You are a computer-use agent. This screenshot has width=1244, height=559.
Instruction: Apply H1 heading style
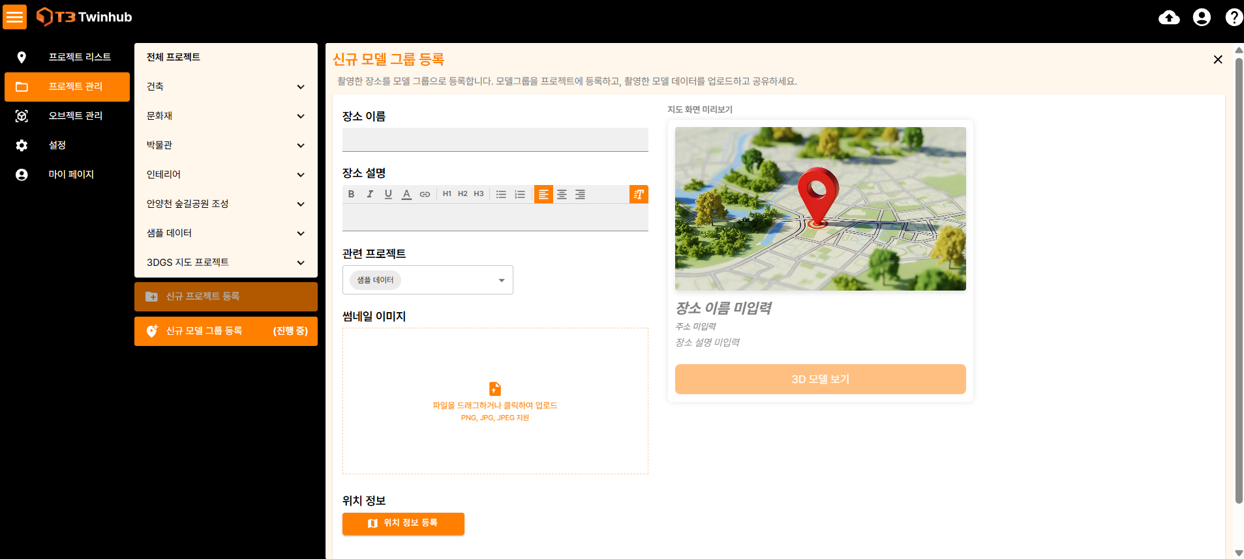click(447, 194)
